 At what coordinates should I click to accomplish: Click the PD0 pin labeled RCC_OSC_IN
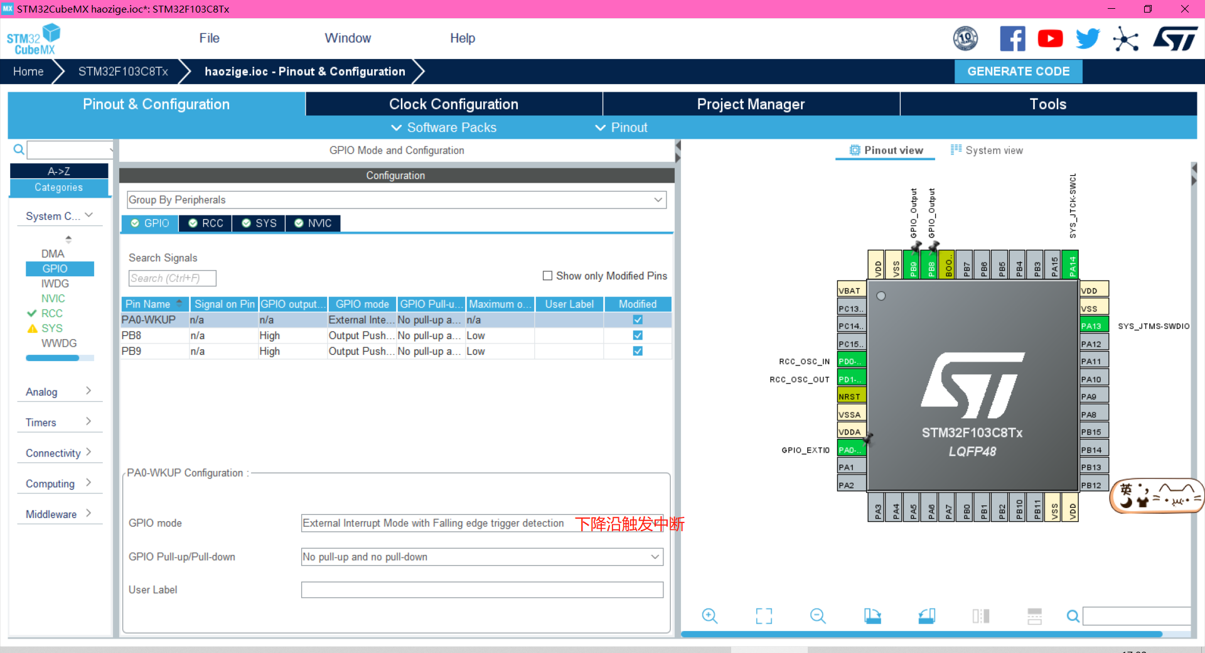point(852,361)
